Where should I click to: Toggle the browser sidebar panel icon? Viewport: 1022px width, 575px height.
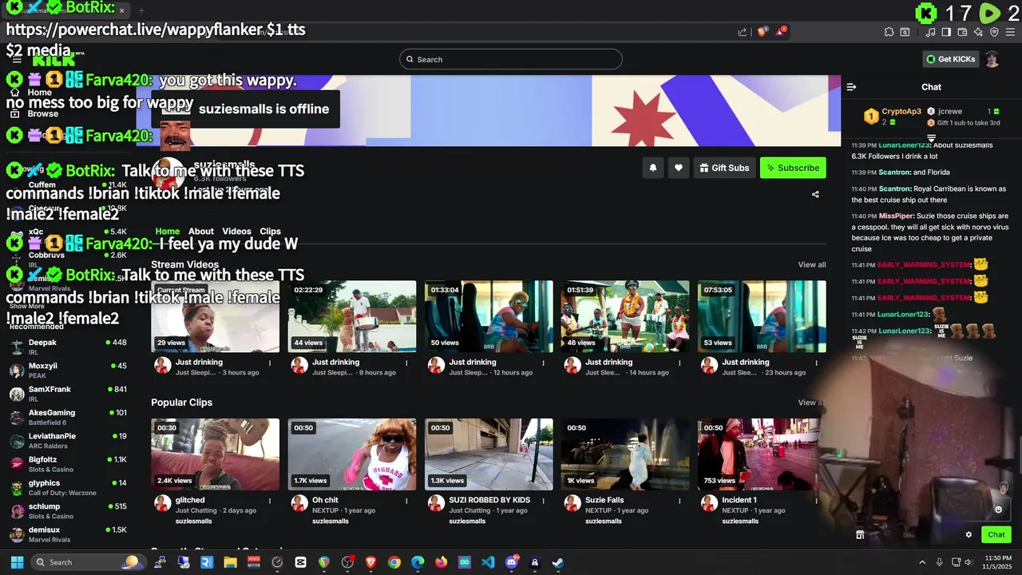click(x=946, y=32)
